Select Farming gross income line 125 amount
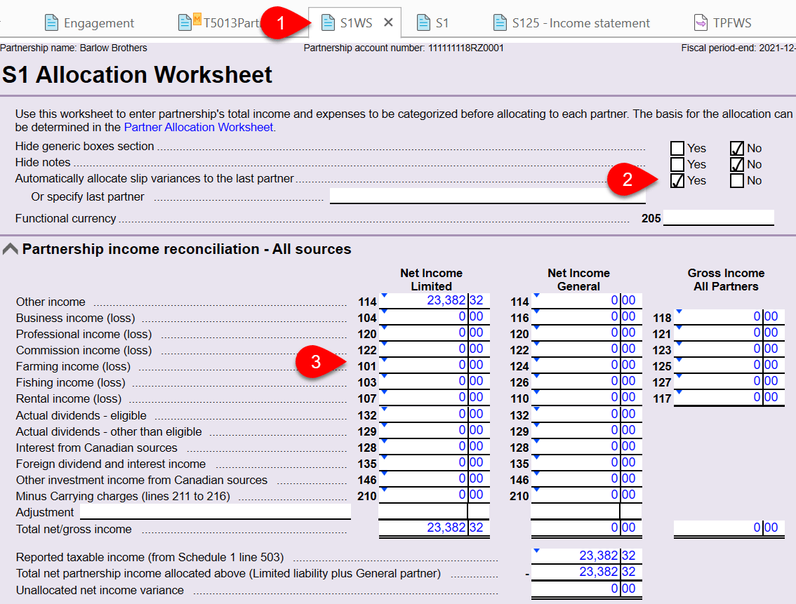Image resolution: width=796 pixels, height=604 pixels. click(x=729, y=365)
